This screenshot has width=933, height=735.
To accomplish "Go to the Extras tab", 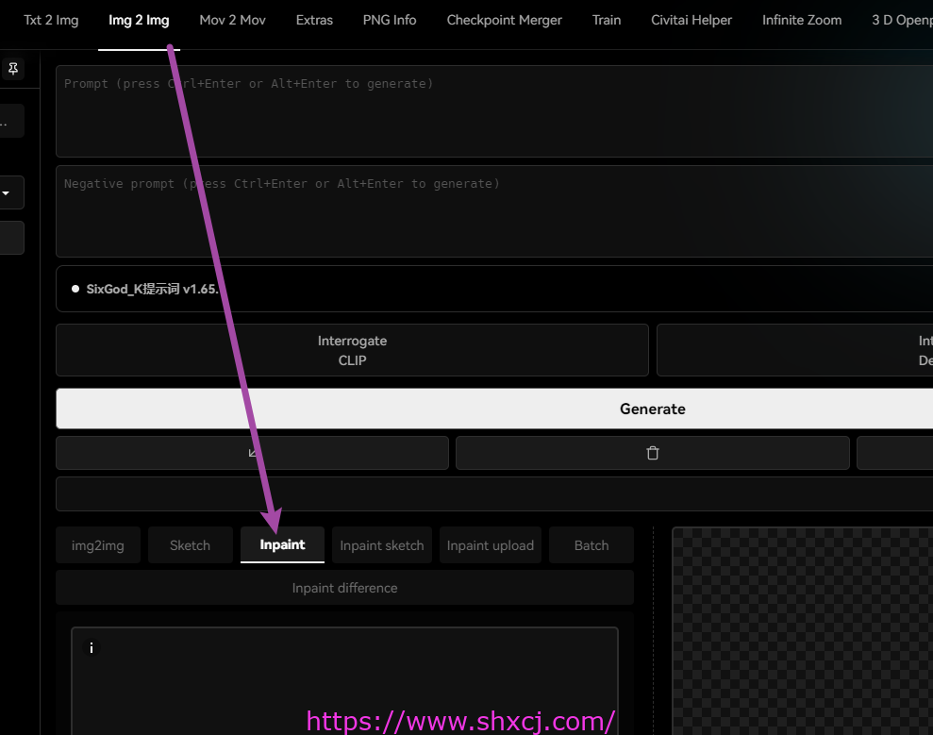I will pos(314,20).
